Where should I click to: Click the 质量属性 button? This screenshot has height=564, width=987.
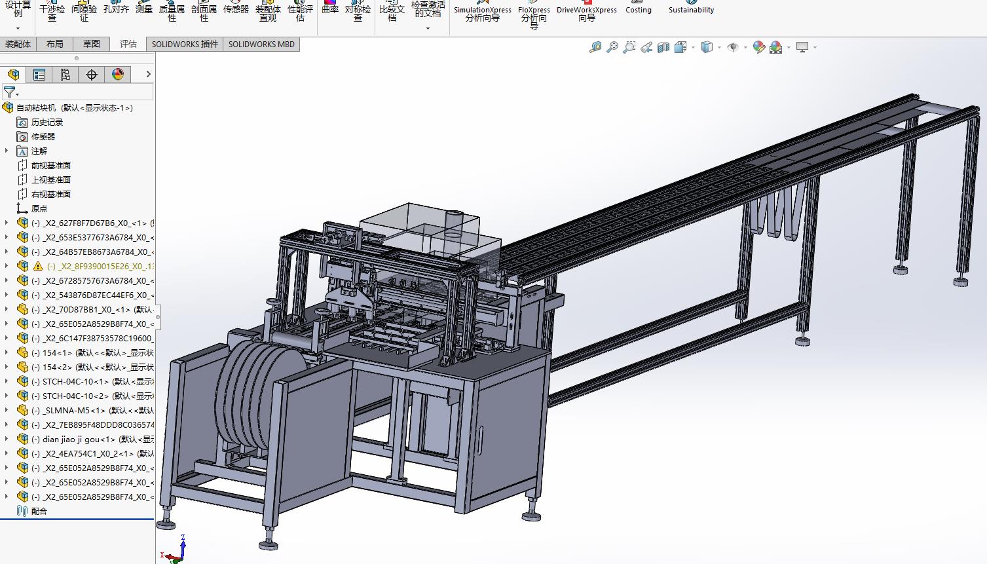pos(172,10)
